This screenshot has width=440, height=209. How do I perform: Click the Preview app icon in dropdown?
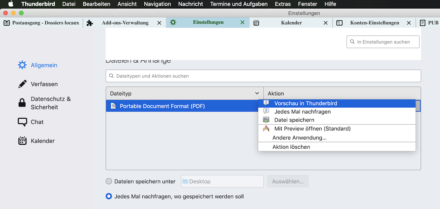coord(266,129)
